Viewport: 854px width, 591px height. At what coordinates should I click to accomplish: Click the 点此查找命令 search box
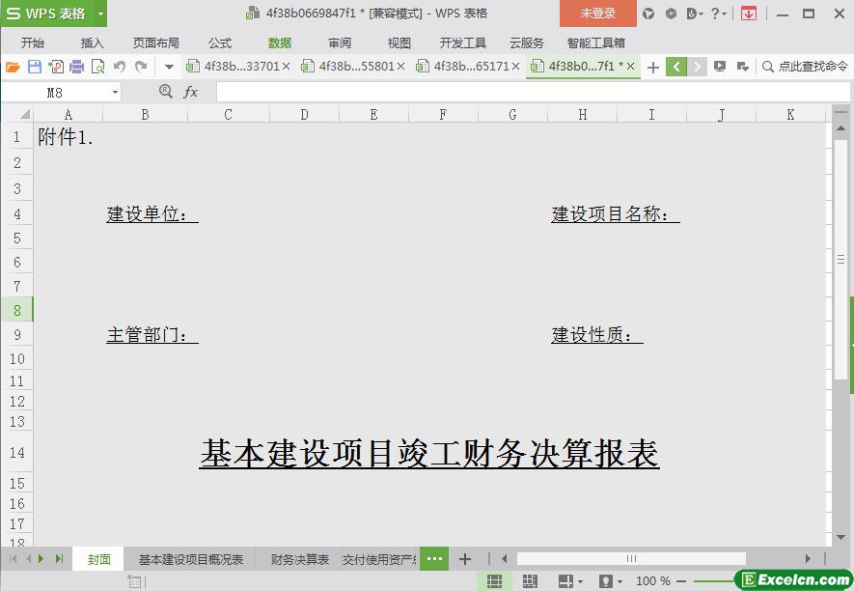coord(806,67)
